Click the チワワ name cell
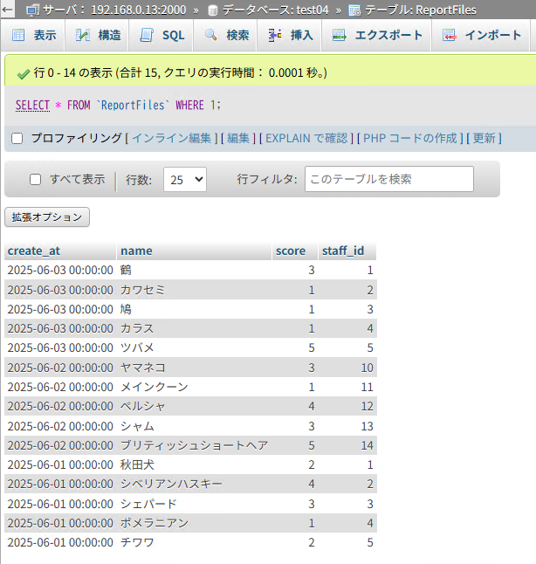Screen dimensions: 536x564 click(x=194, y=542)
